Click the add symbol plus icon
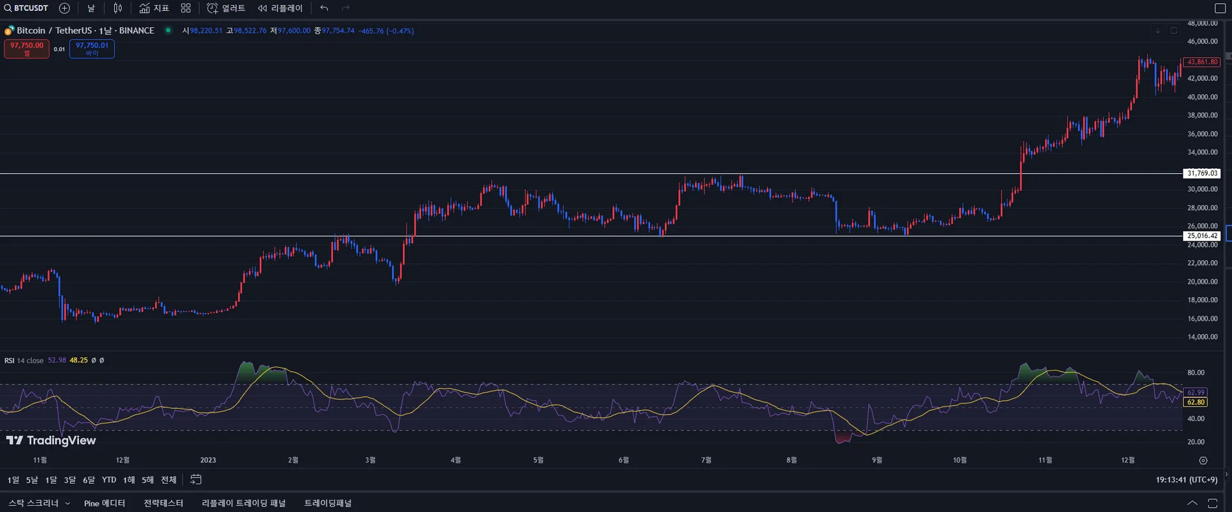1232x512 pixels. tap(64, 8)
